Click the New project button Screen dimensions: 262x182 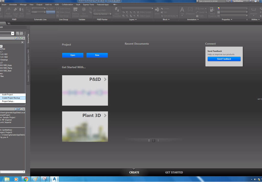pyautogui.click(x=97, y=55)
